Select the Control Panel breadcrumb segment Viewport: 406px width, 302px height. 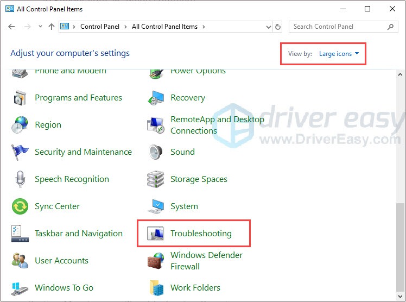(x=100, y=27)
